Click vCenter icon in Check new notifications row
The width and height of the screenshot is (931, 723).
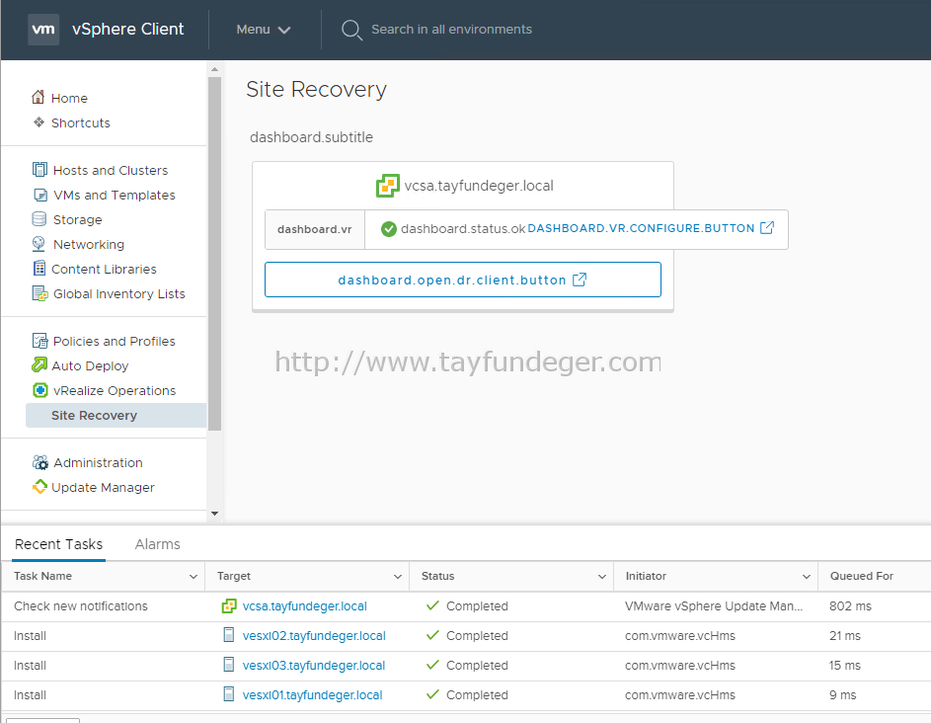[229, 606]
